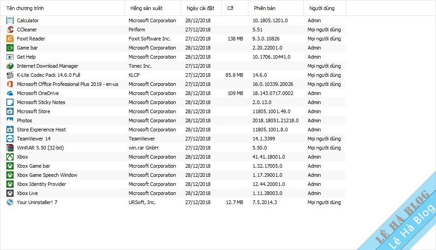Select the Microsoft Office Professional Plus icon

(10, 84)
